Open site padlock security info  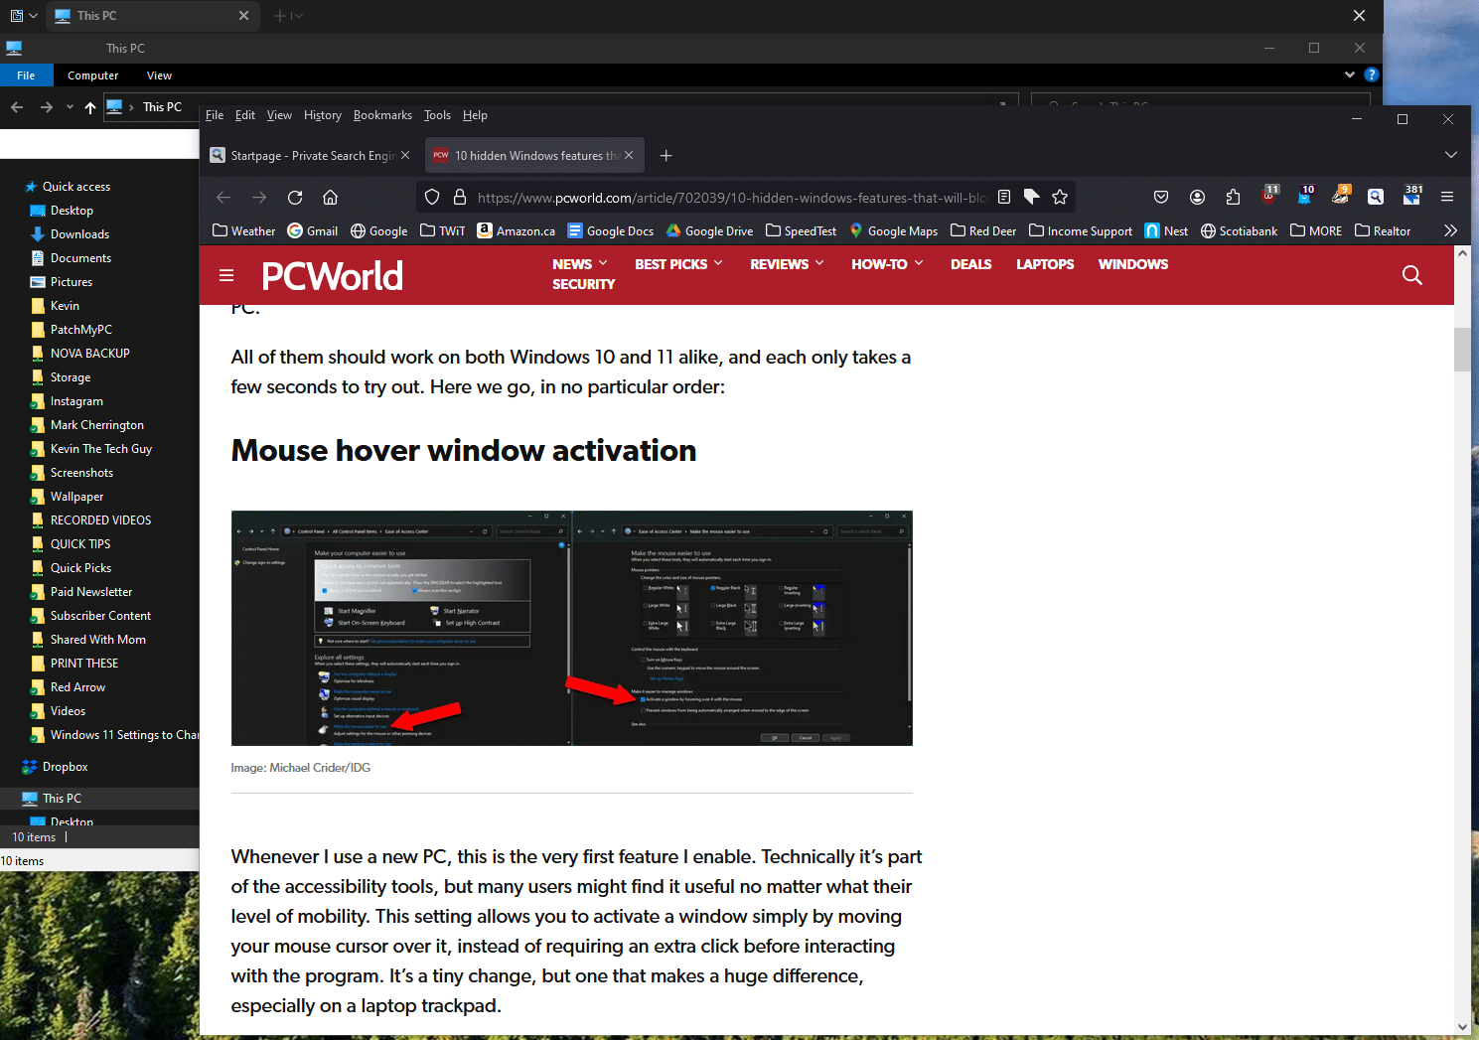pyautogui.click(x=460, y=197)
